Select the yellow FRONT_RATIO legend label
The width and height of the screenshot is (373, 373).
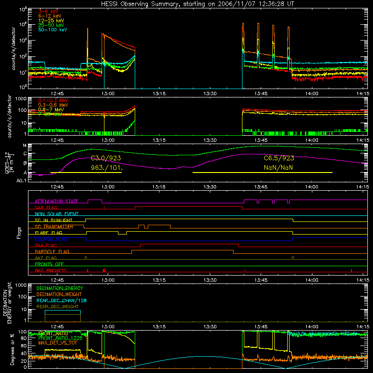pyautogui.click(x=53, y=333)
